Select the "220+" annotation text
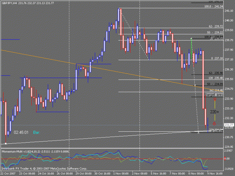The height and width of the screenshot is (176, 235). point(214,112)
